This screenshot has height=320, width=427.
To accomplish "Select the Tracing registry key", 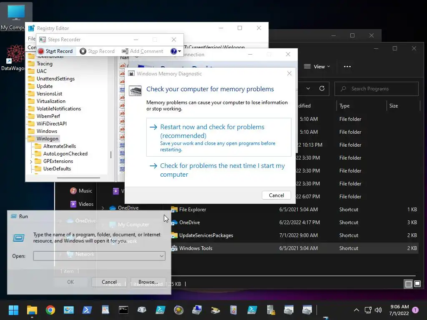I will 44,64.
